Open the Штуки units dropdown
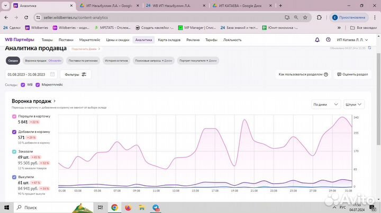This screenshot has height=213, width=381. (x=357, y=104)
